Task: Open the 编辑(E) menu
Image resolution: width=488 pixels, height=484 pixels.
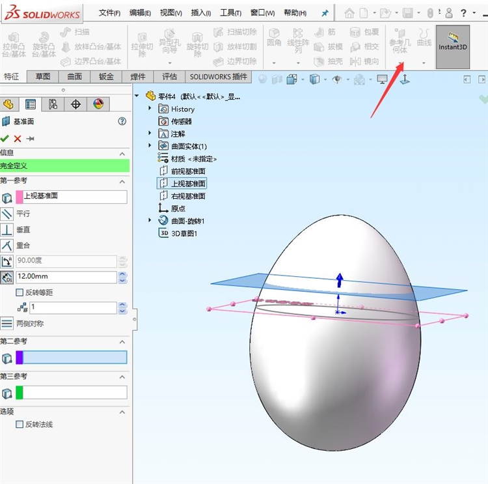Action: click(x=140, y=13)
